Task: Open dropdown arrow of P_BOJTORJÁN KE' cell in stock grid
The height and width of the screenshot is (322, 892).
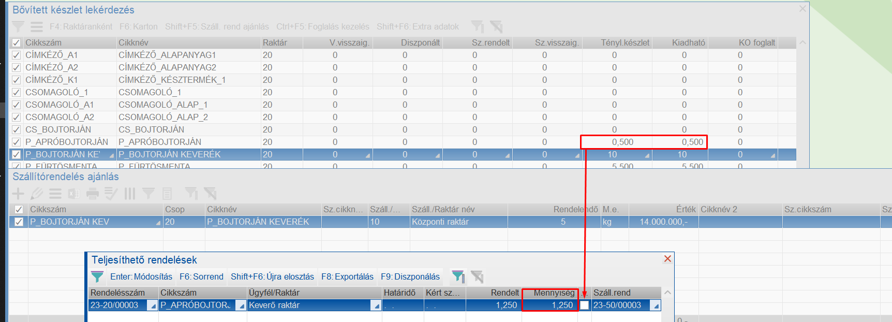Action: click(111, 155)
